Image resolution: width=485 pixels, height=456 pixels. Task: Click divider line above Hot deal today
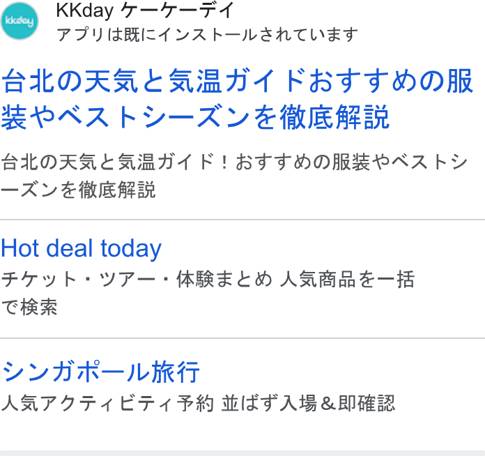(x=243, y=220)
